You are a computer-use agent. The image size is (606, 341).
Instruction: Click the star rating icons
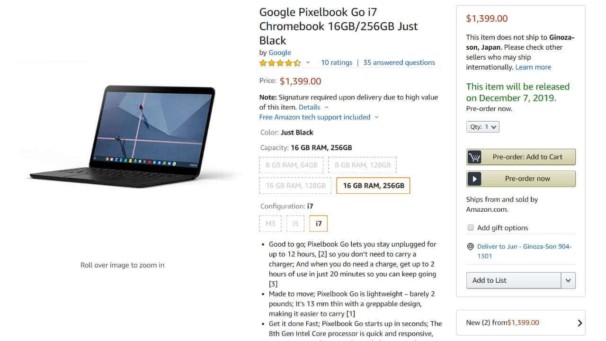[x=280, y=63]
